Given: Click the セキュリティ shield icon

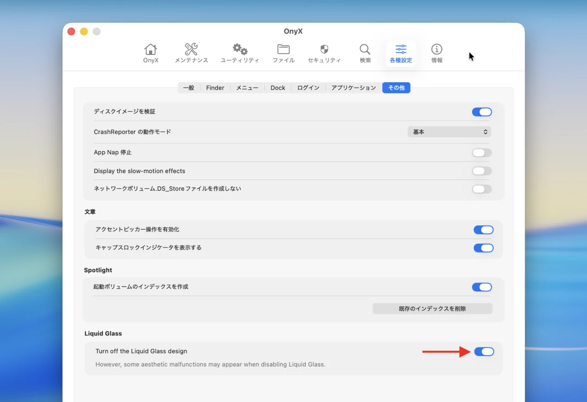Looking at the screenshot, I should coord(324,50).
